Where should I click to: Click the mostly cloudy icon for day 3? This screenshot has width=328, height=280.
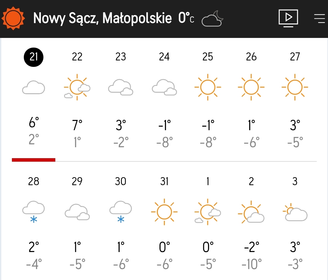(x=295, y=212)
